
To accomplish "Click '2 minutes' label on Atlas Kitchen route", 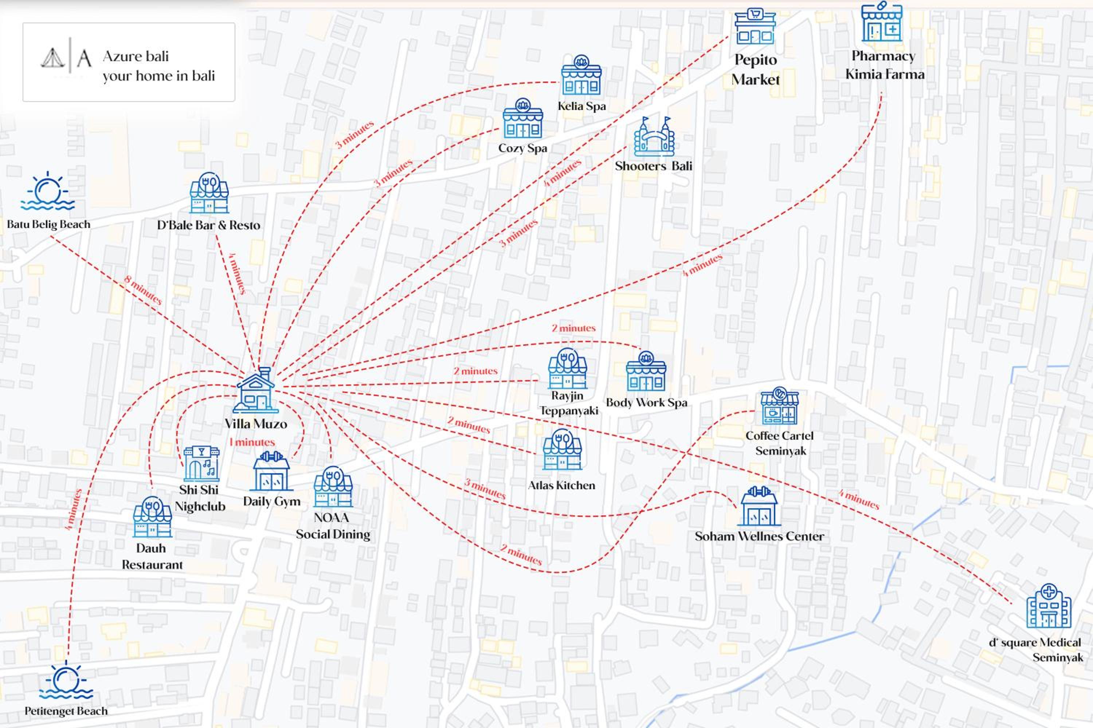I will click(x=469, y=425).
